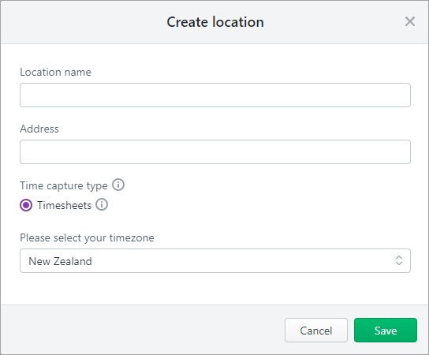Click the Time capture type label
This screenshot has height=355, width=429.
pyautogui.click(x=64, y=185)
